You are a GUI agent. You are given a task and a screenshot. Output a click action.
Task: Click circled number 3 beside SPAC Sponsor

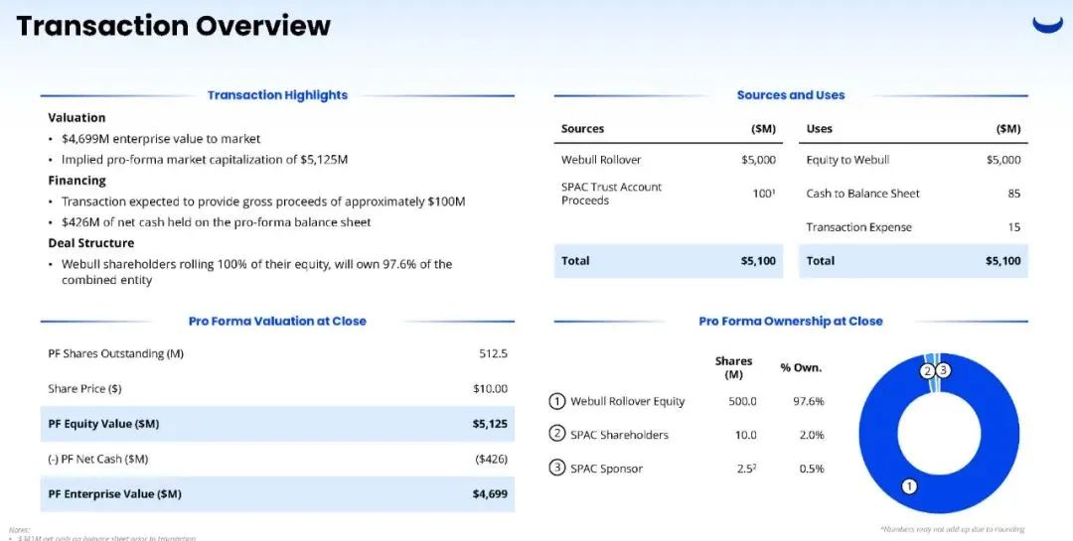tap(557, 469)
